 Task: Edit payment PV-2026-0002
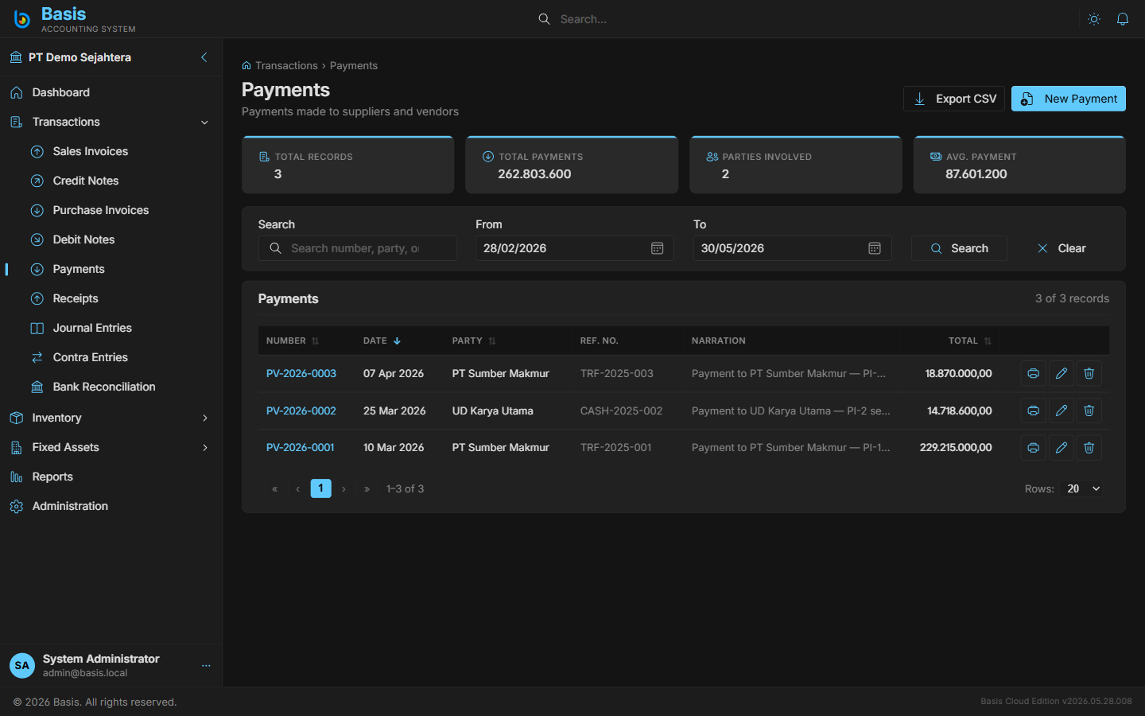pos(1062,411)
